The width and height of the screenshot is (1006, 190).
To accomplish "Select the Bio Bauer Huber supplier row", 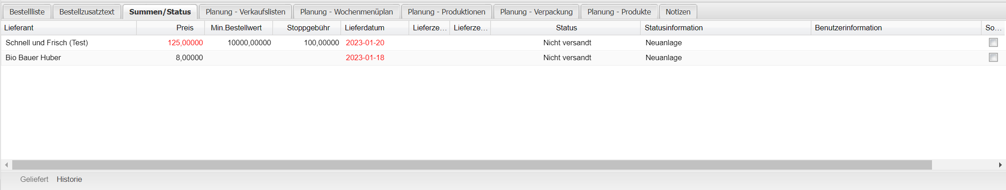I will click(33, 57).
